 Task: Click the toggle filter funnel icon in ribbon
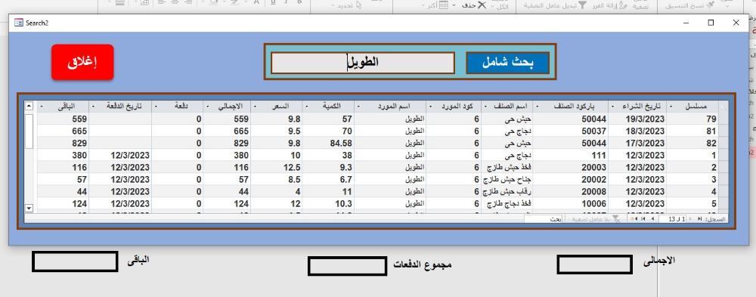(x=582, y=5)
